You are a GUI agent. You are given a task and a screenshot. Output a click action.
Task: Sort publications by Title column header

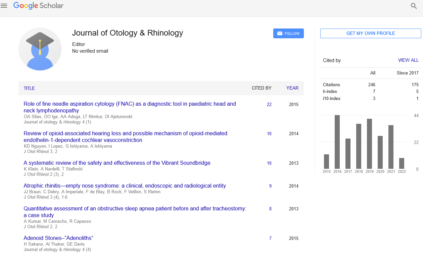(29, 88)
